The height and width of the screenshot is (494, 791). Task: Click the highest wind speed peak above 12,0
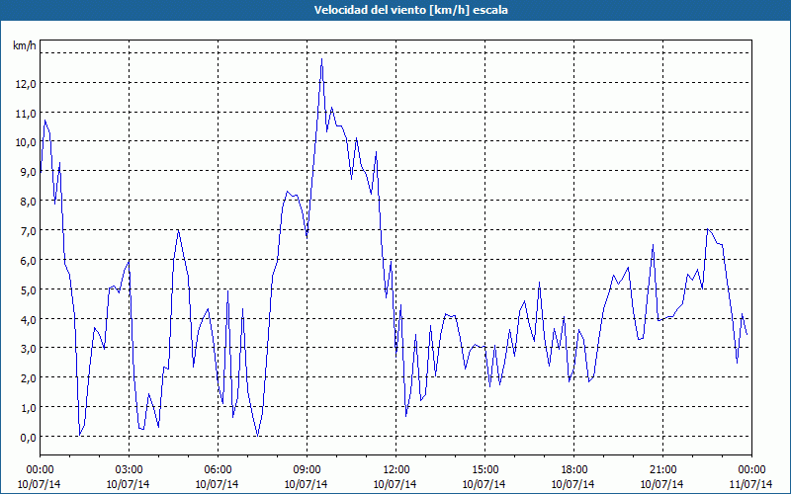(x=322, y=59)
